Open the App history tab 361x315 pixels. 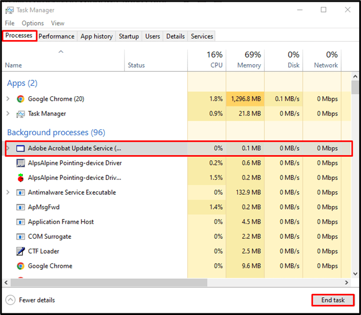pyautogui.click(x=96, y=36)
